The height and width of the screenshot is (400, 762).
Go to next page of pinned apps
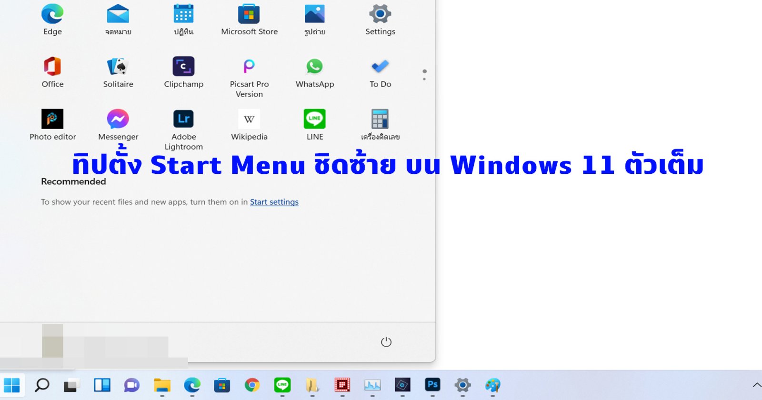click(424, 79)
